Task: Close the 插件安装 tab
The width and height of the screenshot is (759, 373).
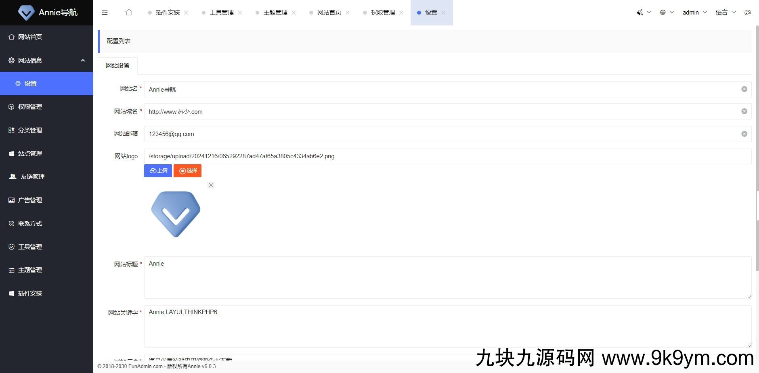Action: click(186, 13)
